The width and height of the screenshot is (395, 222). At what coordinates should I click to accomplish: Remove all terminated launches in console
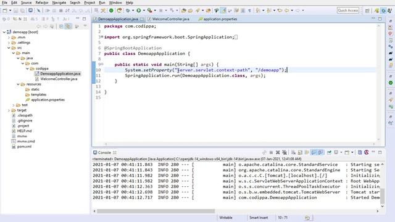point(285,152)
